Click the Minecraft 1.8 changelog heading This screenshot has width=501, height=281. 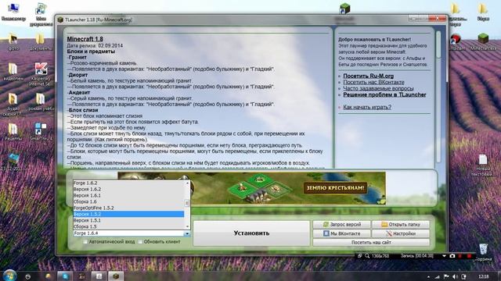coord(85,39)
